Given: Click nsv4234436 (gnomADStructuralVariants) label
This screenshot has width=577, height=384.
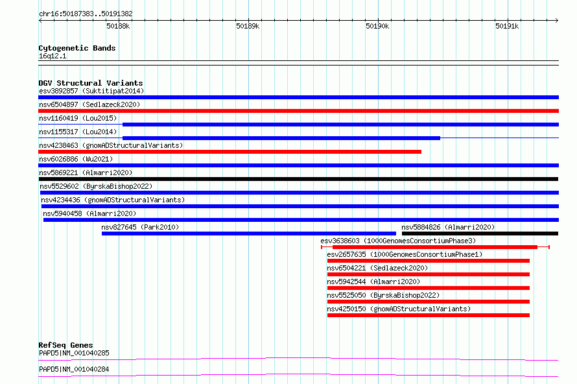Looking at the screenshot, I should click(x=113, y=200).
